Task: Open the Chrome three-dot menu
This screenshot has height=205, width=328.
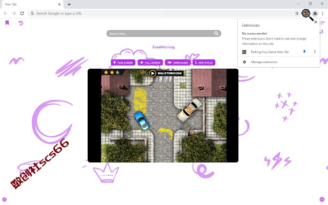Action: point(322,13)
